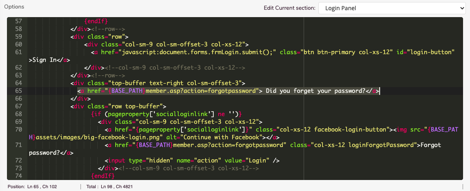Click '{endIf}' on line 74

coord(103,176)
